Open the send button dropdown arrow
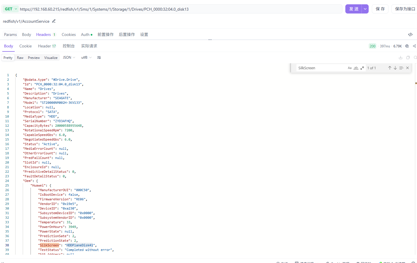This screenshot has height=263, width=417. tap(365, 9)
